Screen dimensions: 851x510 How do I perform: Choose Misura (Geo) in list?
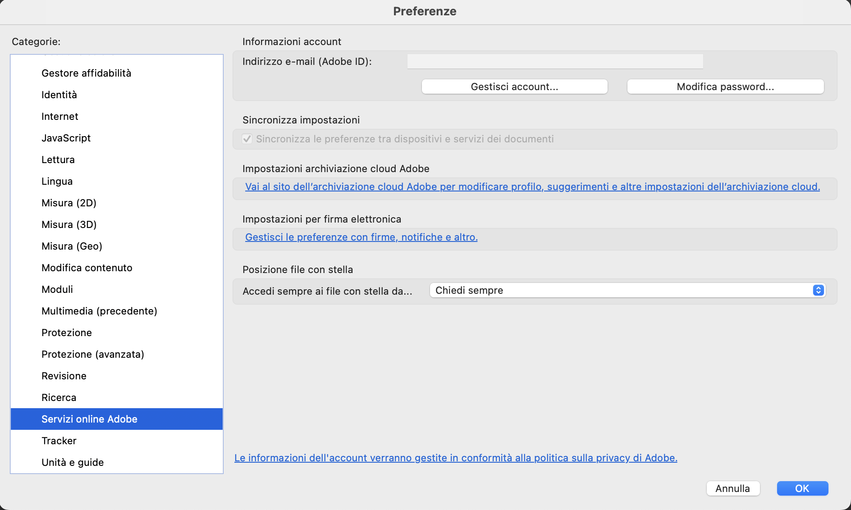117,246
